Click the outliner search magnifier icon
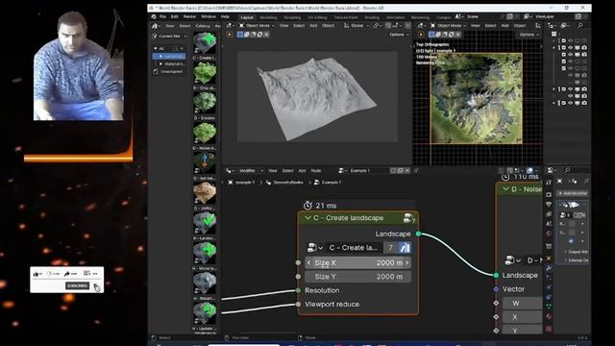The height and width of the screenshot is (346, 615). point(579,26)
